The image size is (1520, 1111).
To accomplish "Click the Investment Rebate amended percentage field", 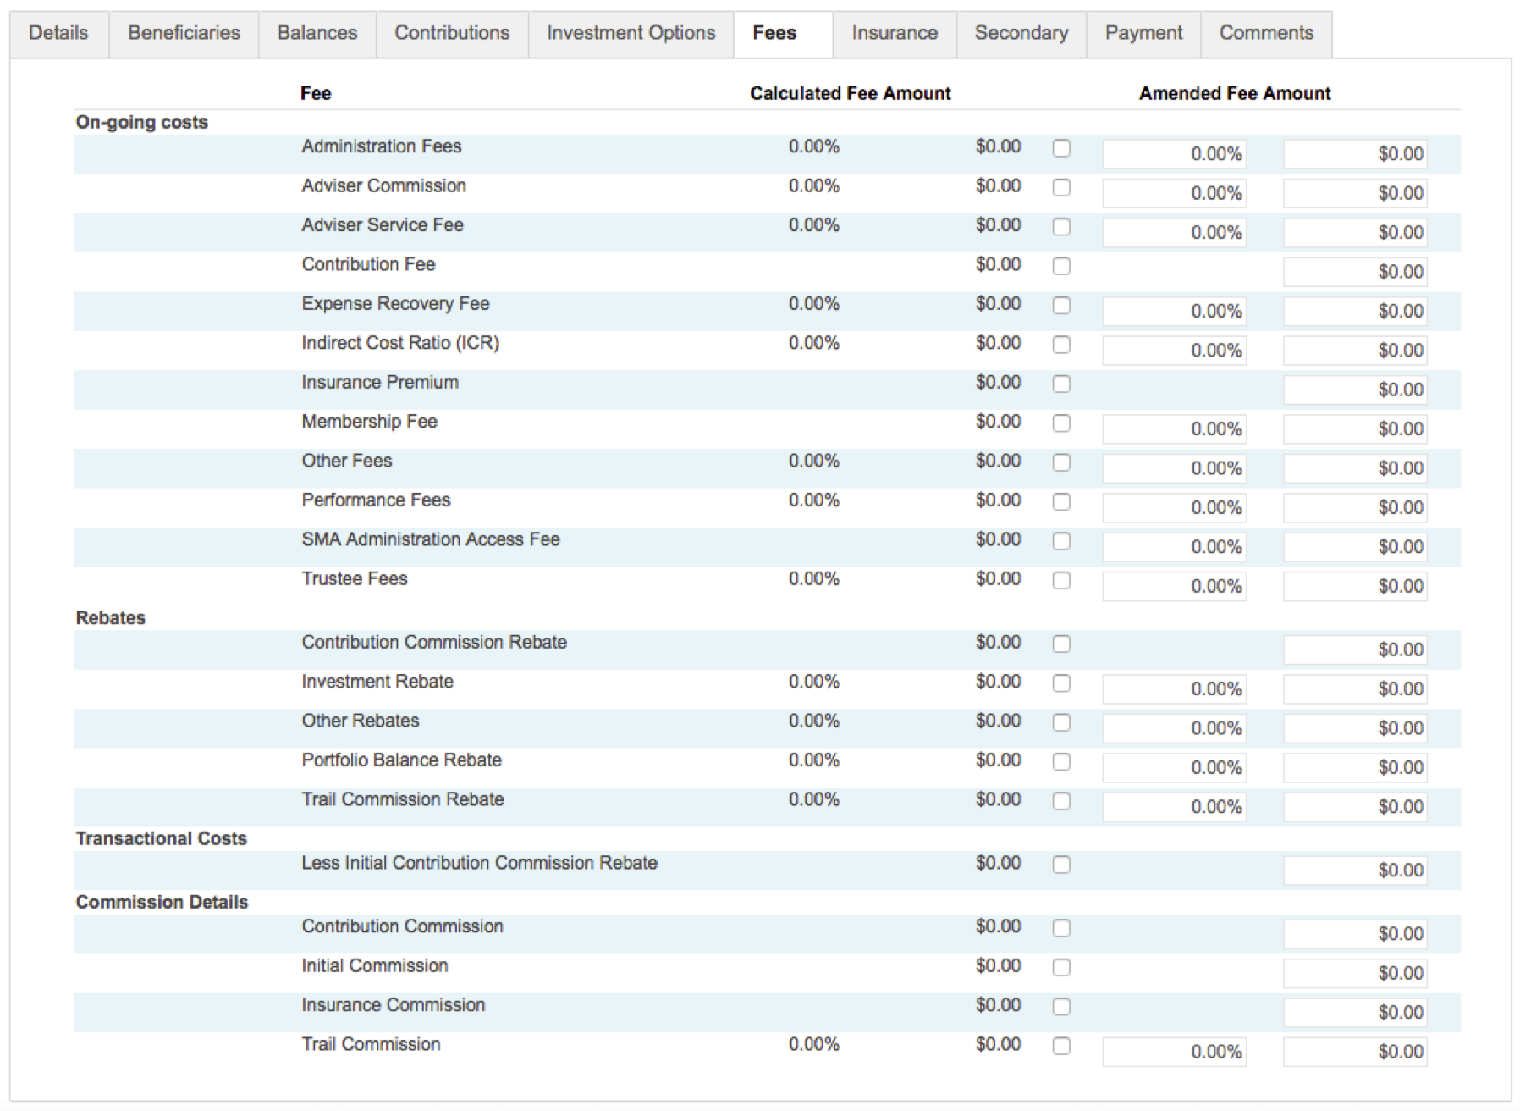I will click(x=1174, y=689).
